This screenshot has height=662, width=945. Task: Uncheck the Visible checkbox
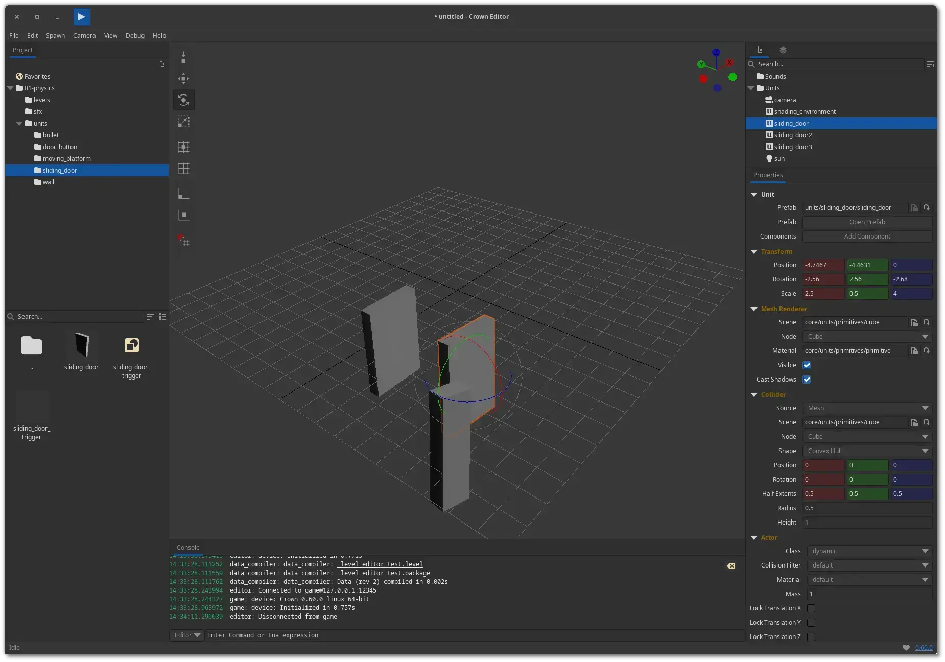[x=807, y=365]
